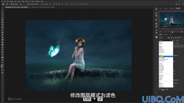This screenshot has width=184, height=103.
Task: Open the Character panel icon
Action: point(156,30)
